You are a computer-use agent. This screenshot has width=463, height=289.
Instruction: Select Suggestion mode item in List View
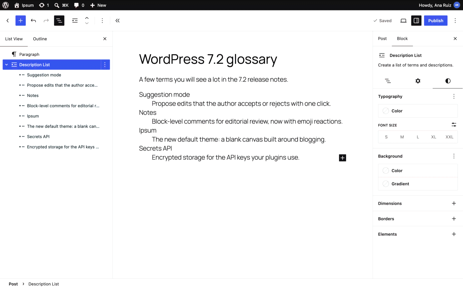point(56,75)
